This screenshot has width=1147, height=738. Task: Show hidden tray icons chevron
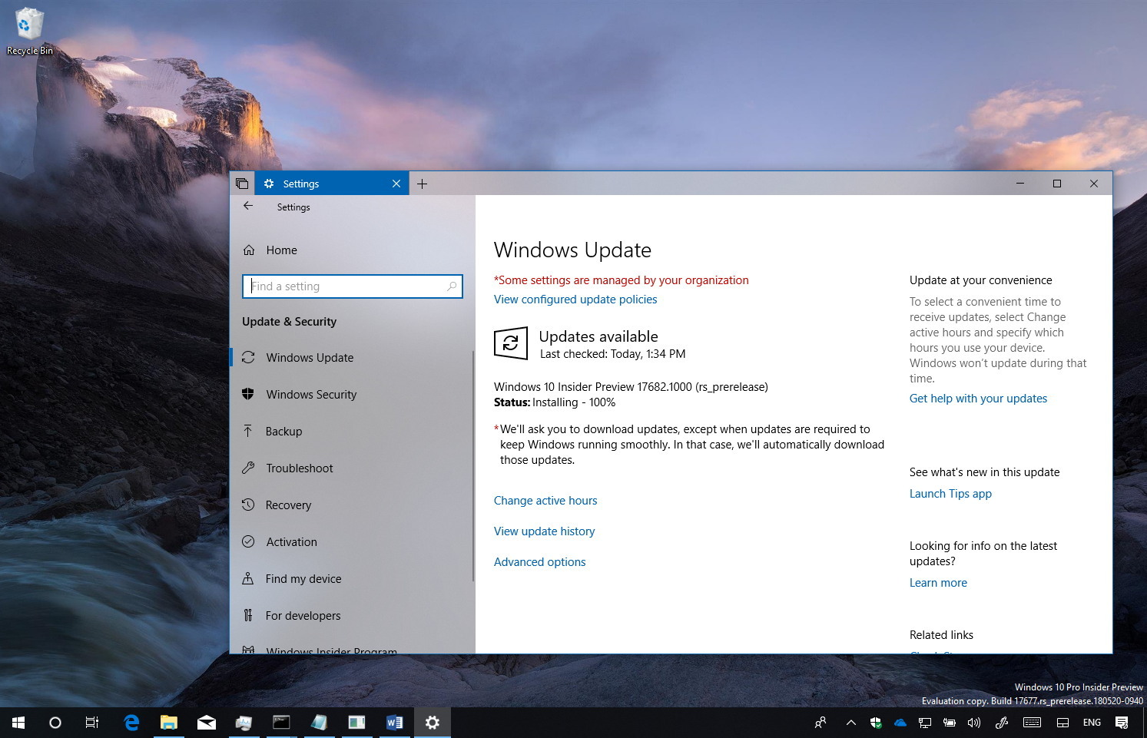point(850,723)
